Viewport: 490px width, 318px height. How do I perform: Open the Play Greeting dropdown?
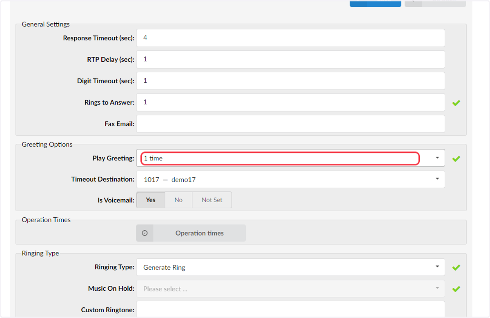(290, 158)
